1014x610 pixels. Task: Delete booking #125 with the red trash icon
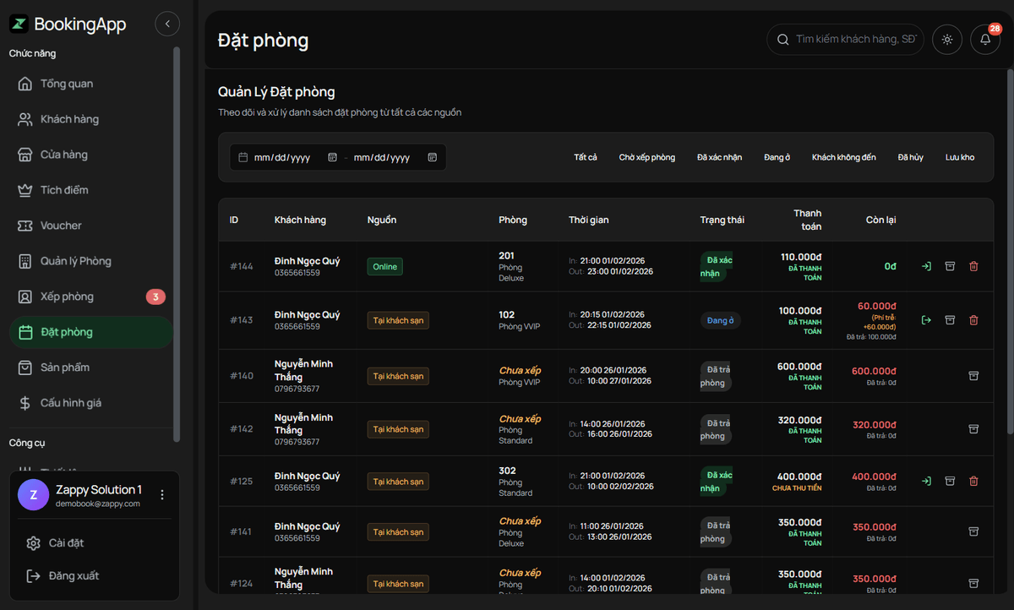(973, 480)
